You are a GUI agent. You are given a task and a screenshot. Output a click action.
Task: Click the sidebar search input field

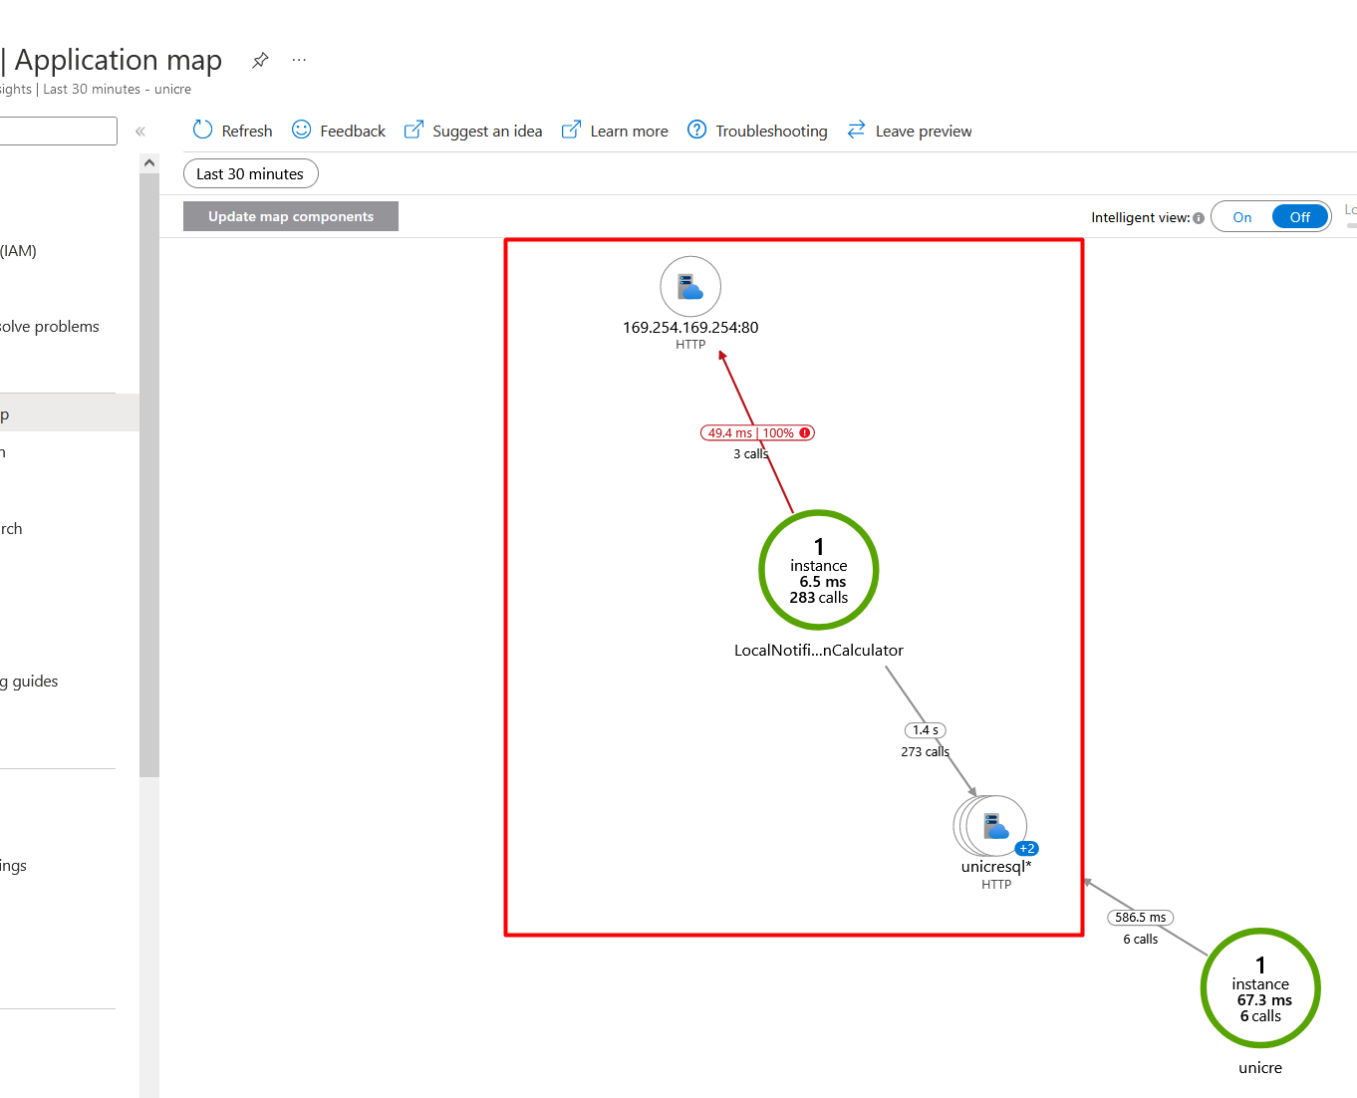pyautogui.click(x=58, y=131)
